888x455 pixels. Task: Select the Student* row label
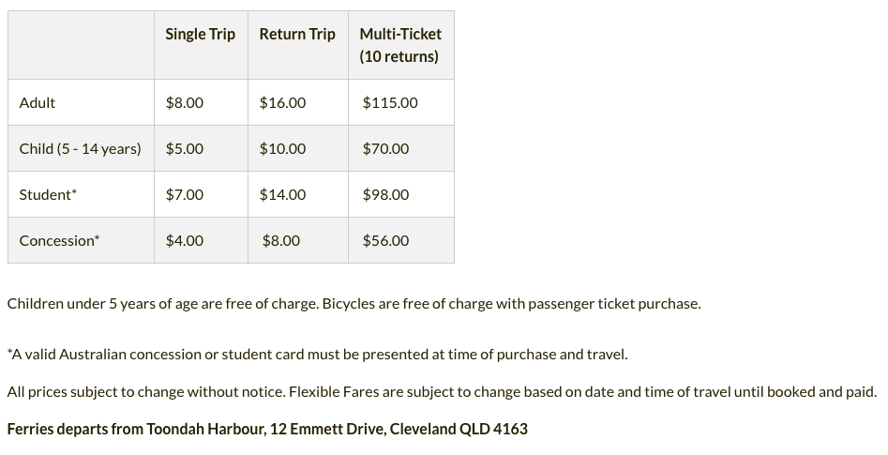pos(48,194)
